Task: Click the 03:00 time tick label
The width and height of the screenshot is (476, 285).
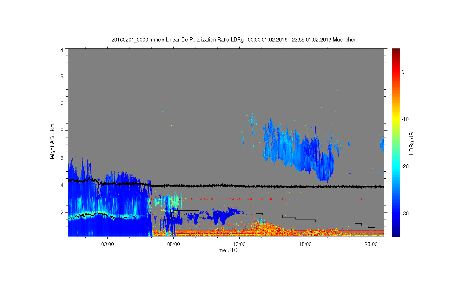Action: [x=108, y=244]
